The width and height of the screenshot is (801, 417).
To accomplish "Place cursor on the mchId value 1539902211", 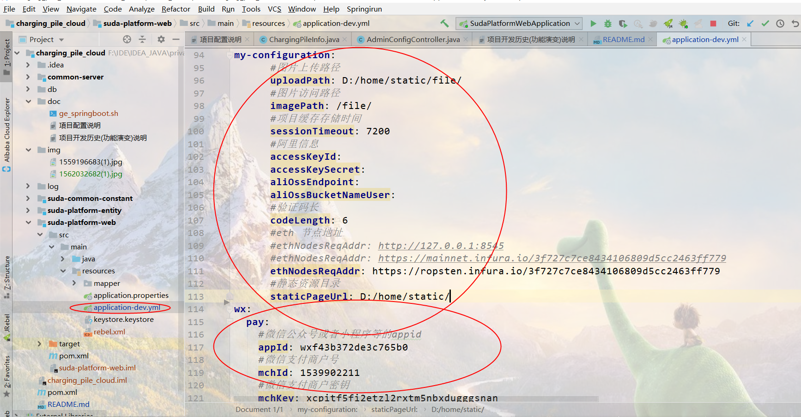I will [330, 373].
